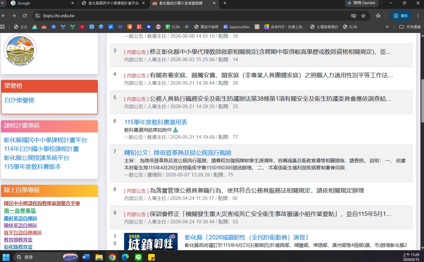Open the YouTube bookmark
This screenshot has width=424, height=262.
(x=82, y=27)
